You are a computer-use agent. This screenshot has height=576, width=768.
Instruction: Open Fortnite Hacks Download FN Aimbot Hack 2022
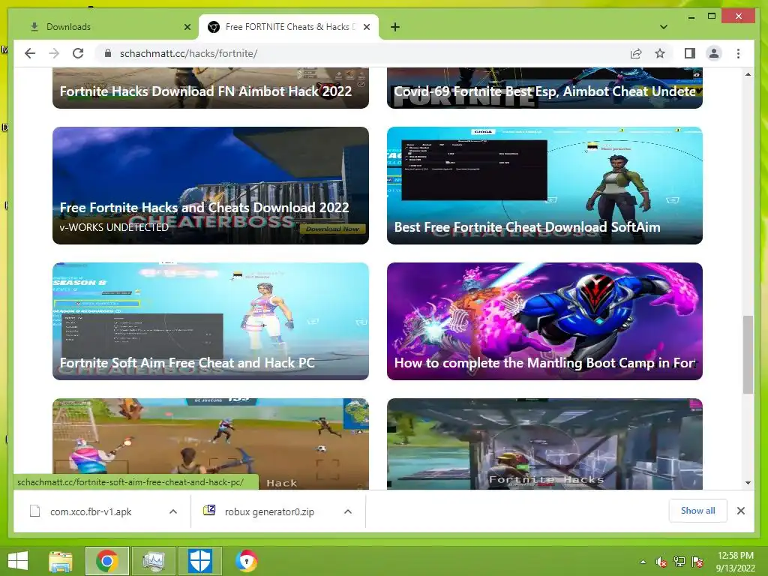pyautogui.click(x=211, y=88)
